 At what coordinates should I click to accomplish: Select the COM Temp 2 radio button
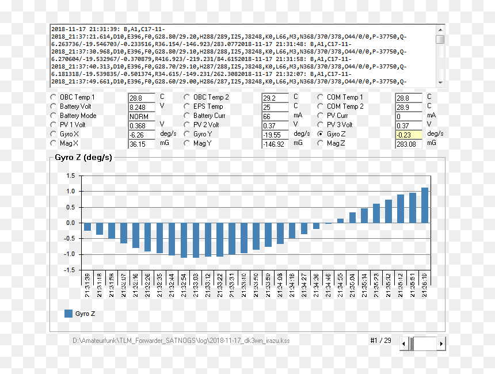pos(321,106)
